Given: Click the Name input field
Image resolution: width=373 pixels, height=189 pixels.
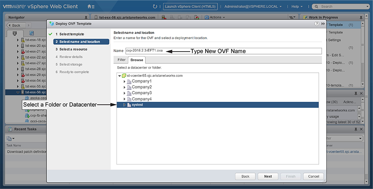Looking at the screenshot, I should tap(224, 51).
